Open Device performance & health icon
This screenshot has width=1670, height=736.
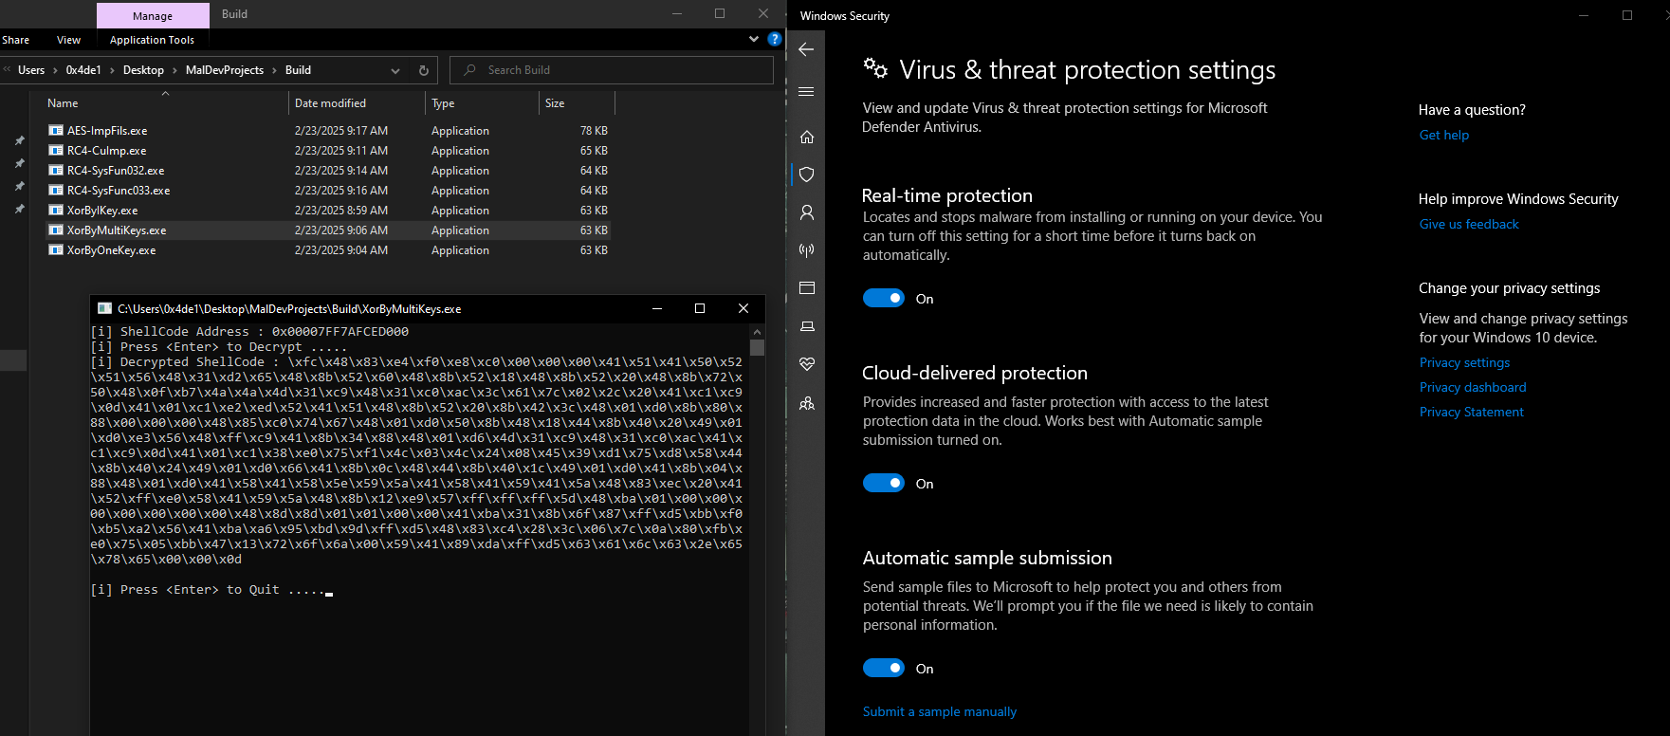point(807,364)
